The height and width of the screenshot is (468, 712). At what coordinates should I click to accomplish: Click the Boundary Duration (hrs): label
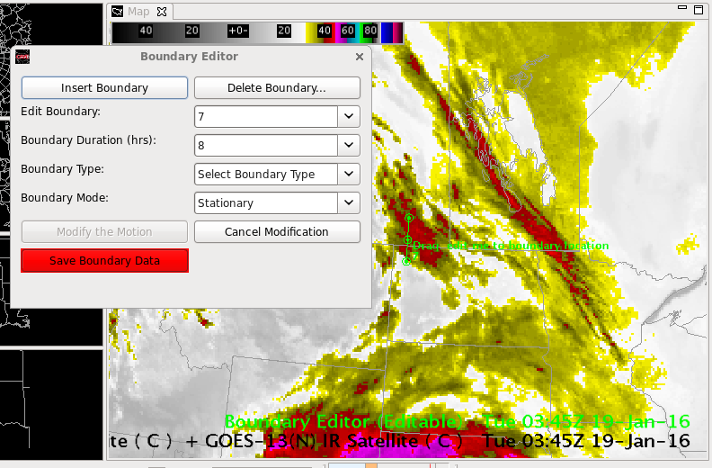point(88,140)
